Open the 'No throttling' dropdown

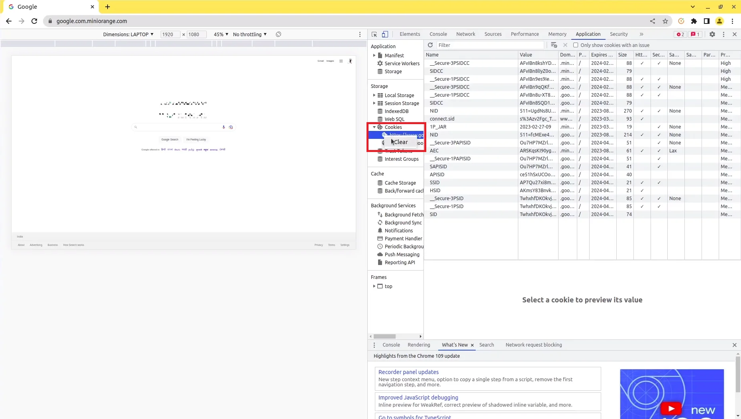point(249,34)
